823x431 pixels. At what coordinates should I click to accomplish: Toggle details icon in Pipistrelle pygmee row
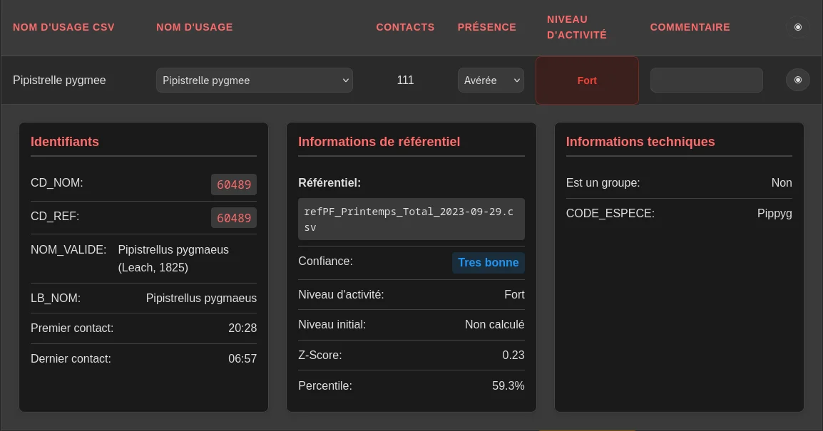click(798, 81)
